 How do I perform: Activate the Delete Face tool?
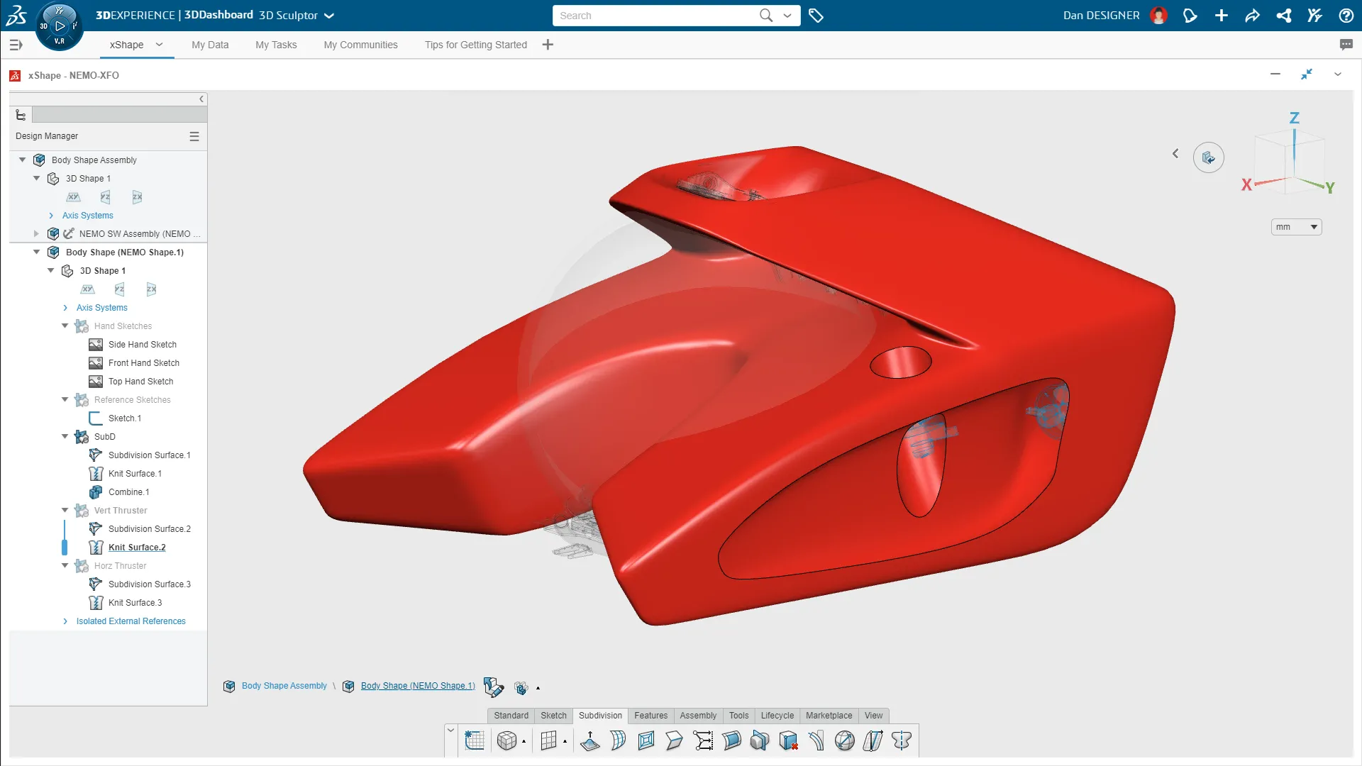pos(788,740)
